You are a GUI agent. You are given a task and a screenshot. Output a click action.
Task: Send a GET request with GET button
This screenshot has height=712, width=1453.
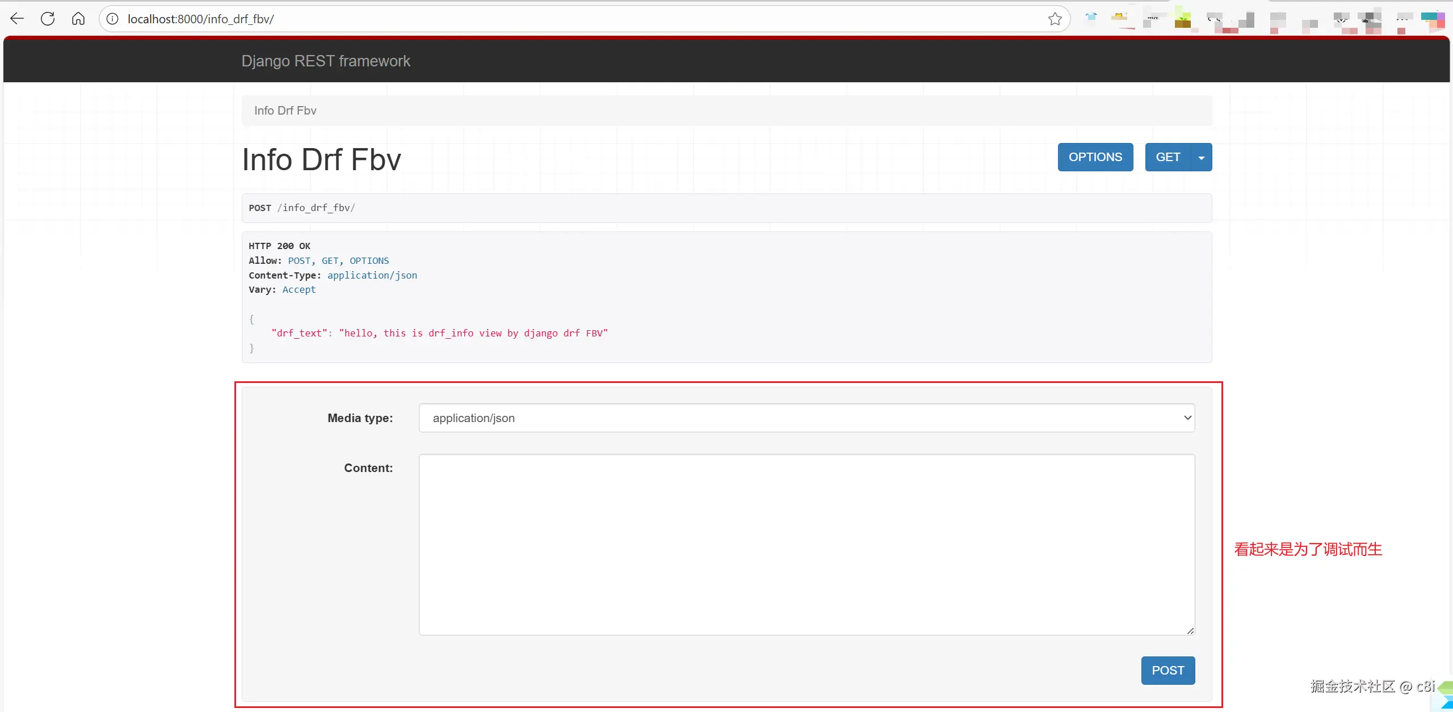pos(1168,157)
